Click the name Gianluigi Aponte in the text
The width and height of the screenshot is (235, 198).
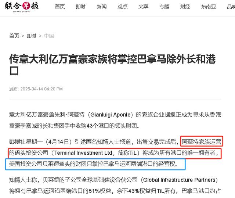110,115
